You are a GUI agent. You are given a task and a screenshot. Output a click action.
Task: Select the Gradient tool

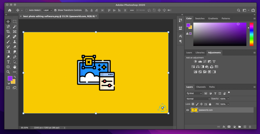point(8,52)
